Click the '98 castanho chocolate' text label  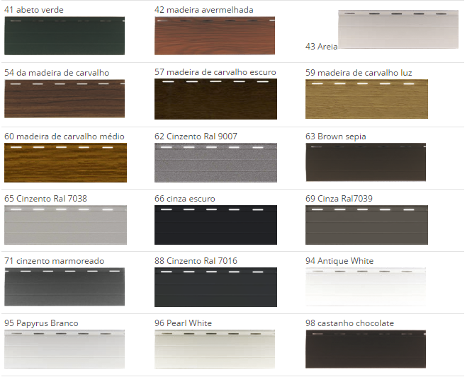point(349,323)
